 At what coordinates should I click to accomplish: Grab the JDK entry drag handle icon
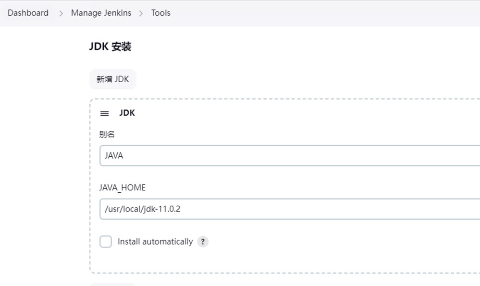pyautogui.click(x=104, y=113)
